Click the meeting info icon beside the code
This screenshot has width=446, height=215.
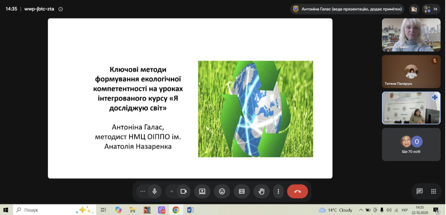61,9
